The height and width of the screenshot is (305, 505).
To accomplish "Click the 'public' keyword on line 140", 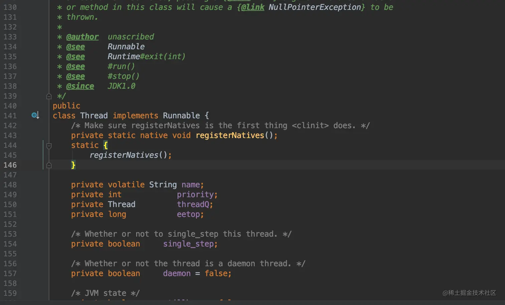I will 66,106.
